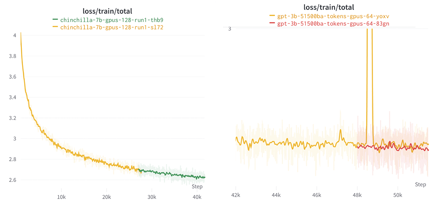Click the 50k tick on right chart

tap(398, 195)
